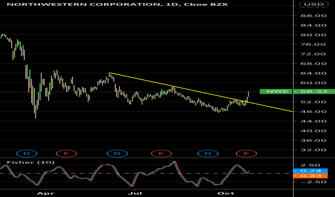Screen dimensions: 335x197
Task: Click the Oct date axis label
Action: click(x=226, y=193)
